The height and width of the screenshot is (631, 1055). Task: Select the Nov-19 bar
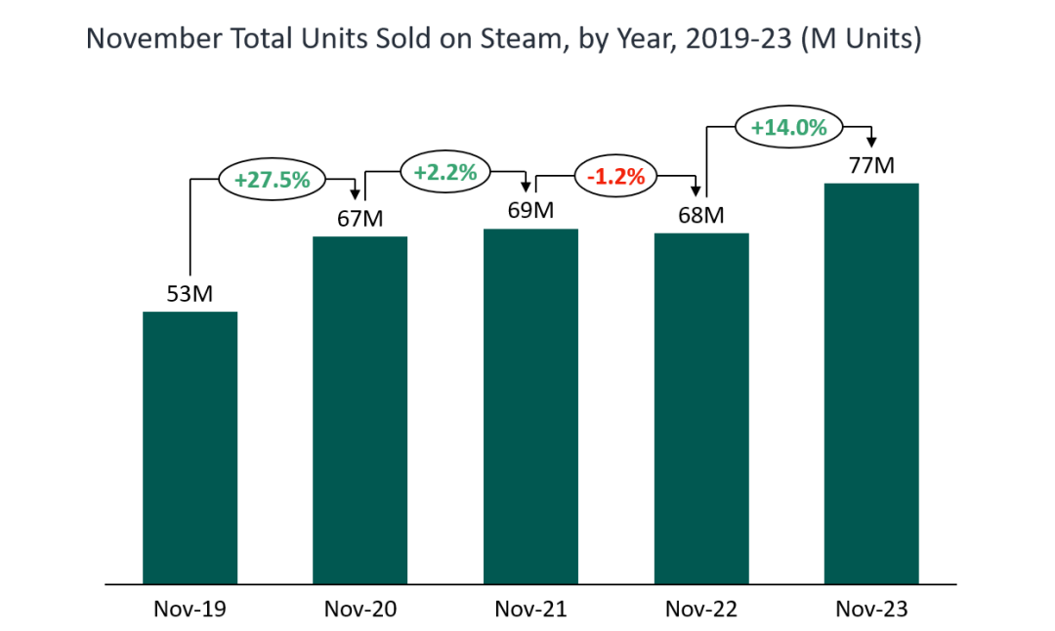tap(190, 447)
